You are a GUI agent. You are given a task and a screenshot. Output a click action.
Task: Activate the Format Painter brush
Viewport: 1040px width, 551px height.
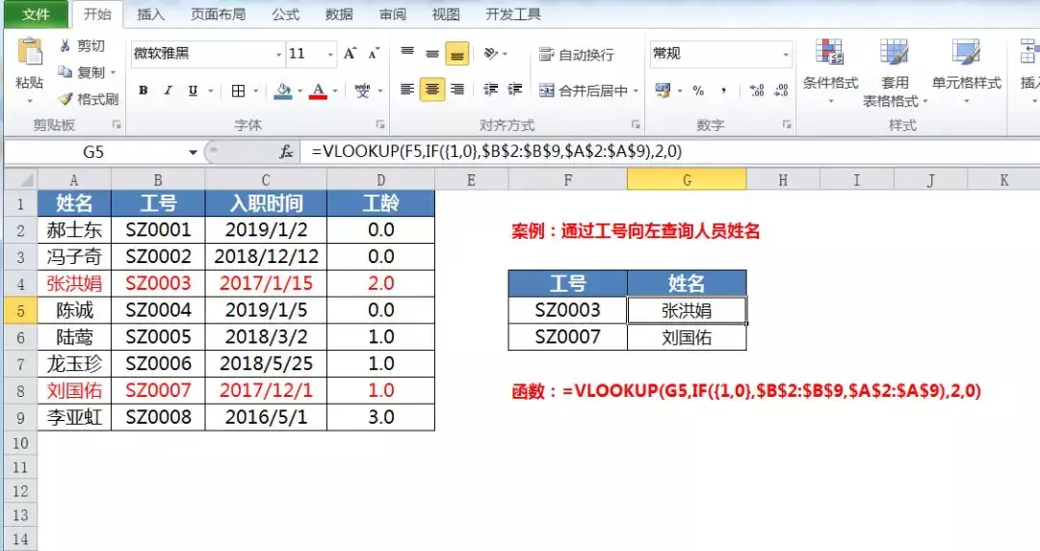[x=65, y=99]
